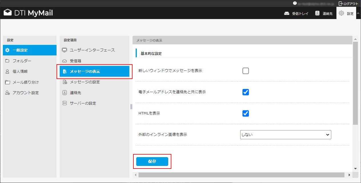The height and width of the screenshot is (183, 361).
Task: Open 連絡先 settings section in 設定項目
Action: (95, 93)
